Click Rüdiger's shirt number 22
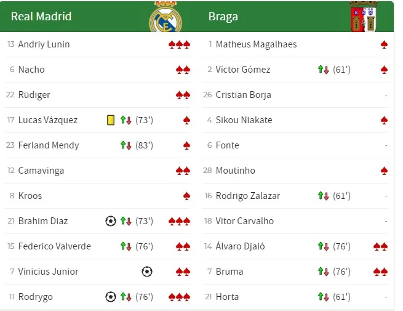 click(10, 95)
